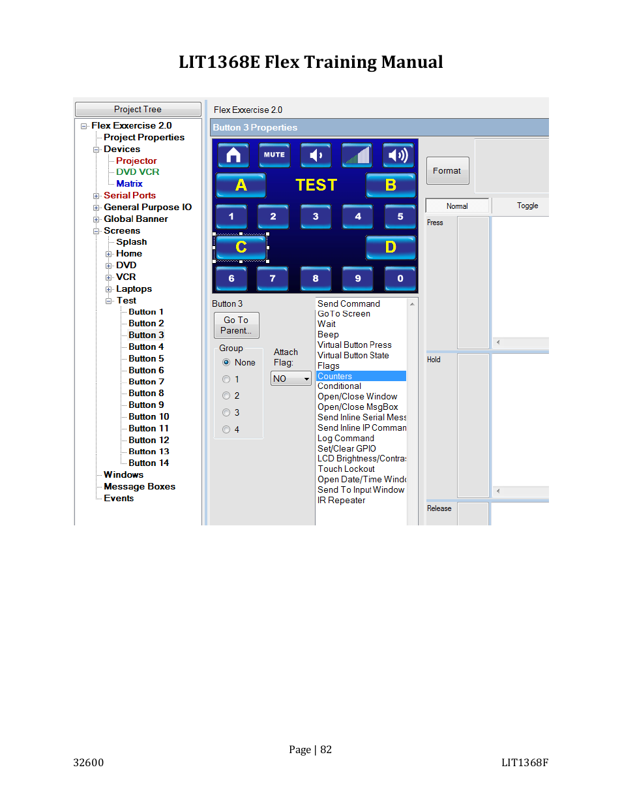Screen dimensions: 622x806
Task: Select numeric button 9 in preview
Action: (x=358, y=279)
